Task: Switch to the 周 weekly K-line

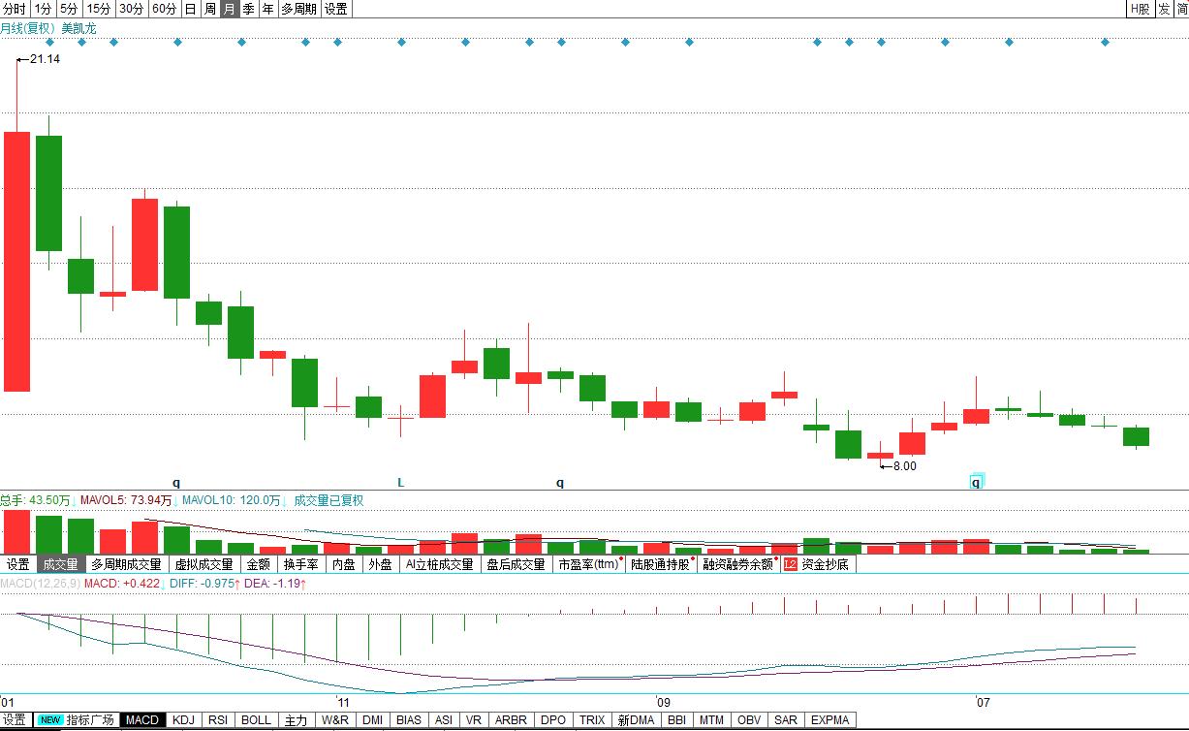Action: tap(209, 9)
